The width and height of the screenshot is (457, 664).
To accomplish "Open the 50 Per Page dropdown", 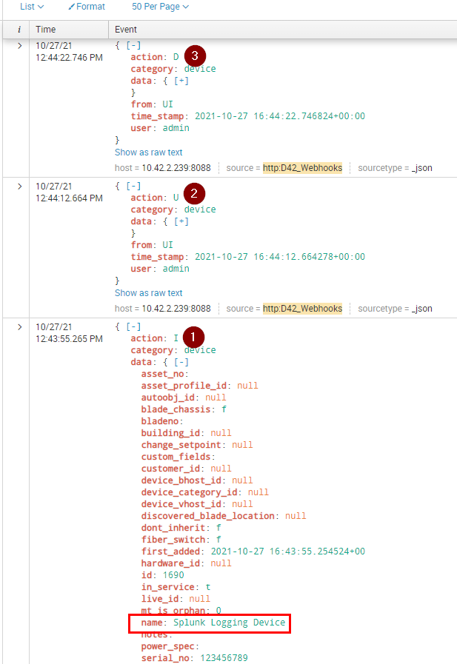I will [160, 7].
